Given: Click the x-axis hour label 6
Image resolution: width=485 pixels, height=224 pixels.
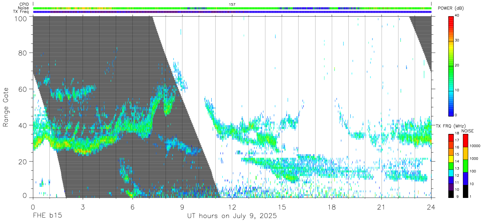Looking at the screenshot, I should click(132, 207).
